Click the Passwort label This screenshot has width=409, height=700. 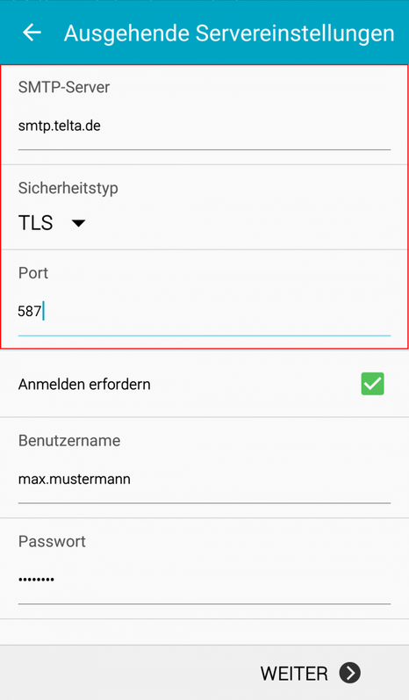tap(52, 542)
